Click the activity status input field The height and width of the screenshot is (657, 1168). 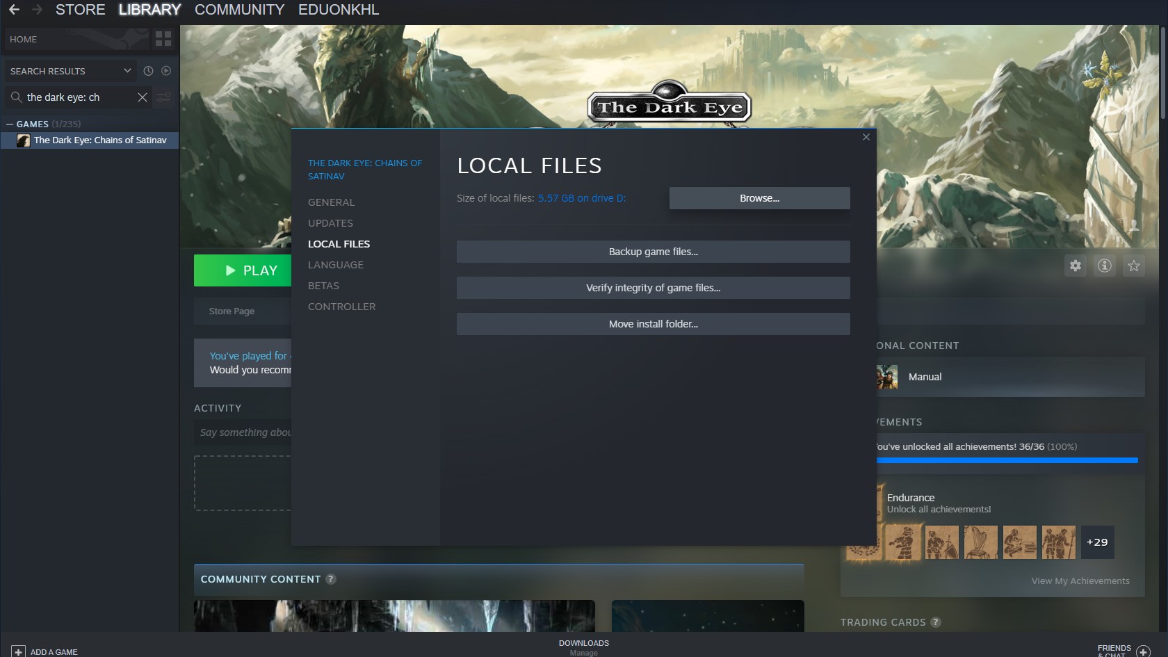243,432
